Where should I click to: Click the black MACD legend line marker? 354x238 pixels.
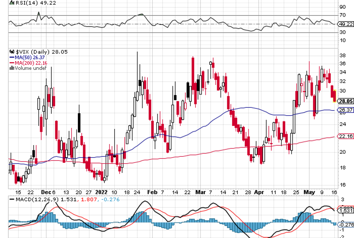click(12, 199)
